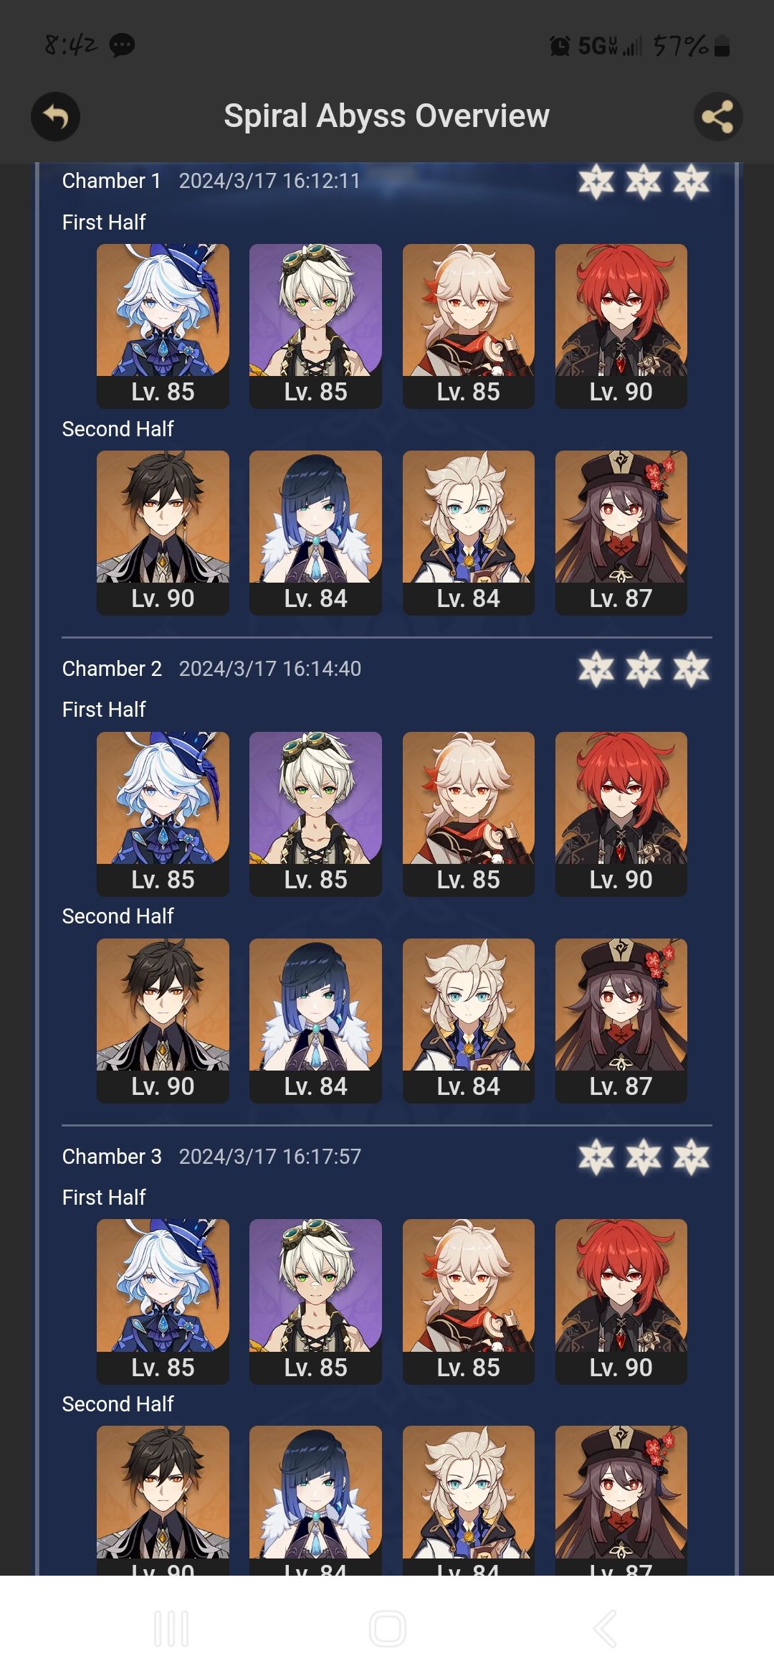Select Albedo portrait in Chamber 2 Second Half

[469, 1020]
